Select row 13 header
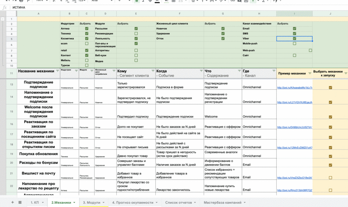348x207 pixels. click(12, 85)
